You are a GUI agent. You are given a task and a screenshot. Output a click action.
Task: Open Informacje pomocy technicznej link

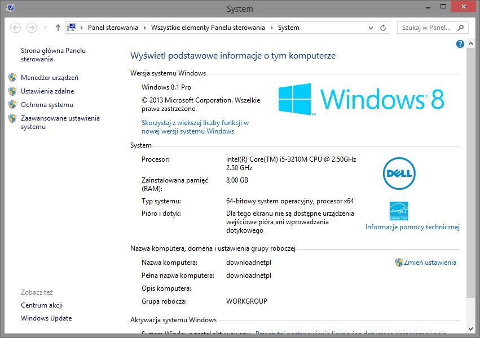[412, 227]
